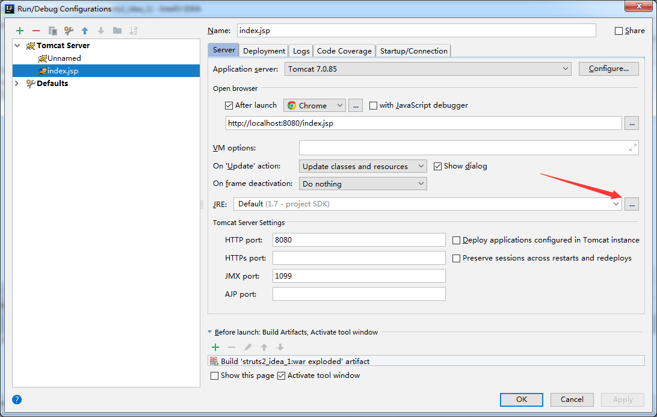This screenshot has height=417, width=657.
Task: Expand VM options field with arrows icon
Action: pos(633,147)
